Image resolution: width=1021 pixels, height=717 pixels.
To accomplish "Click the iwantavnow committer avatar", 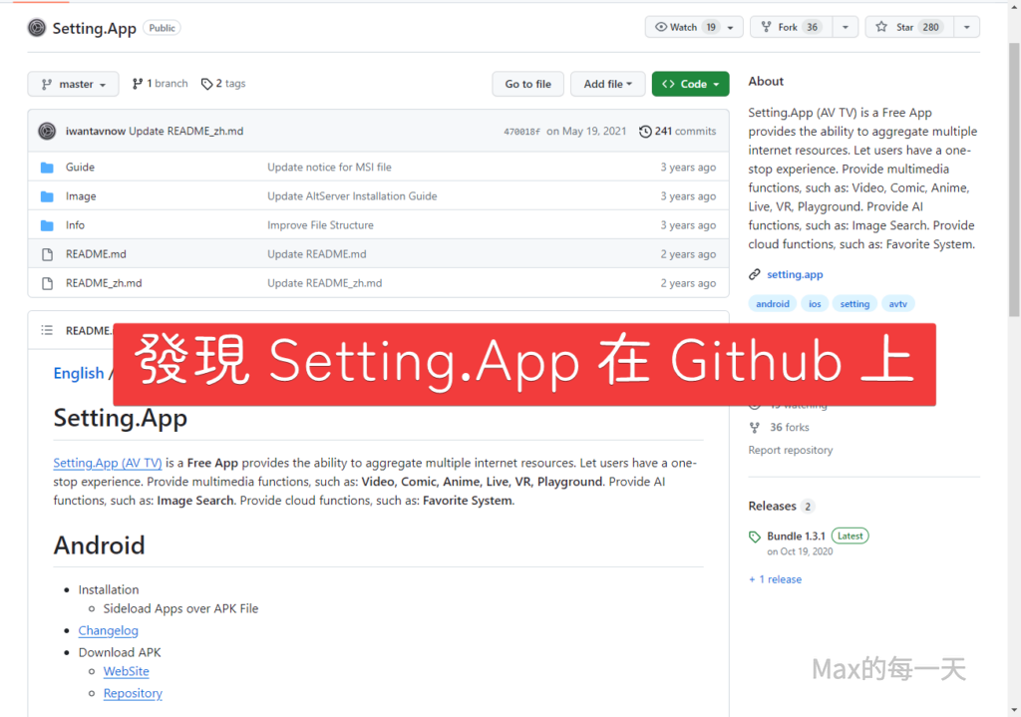I will point(47,132).
